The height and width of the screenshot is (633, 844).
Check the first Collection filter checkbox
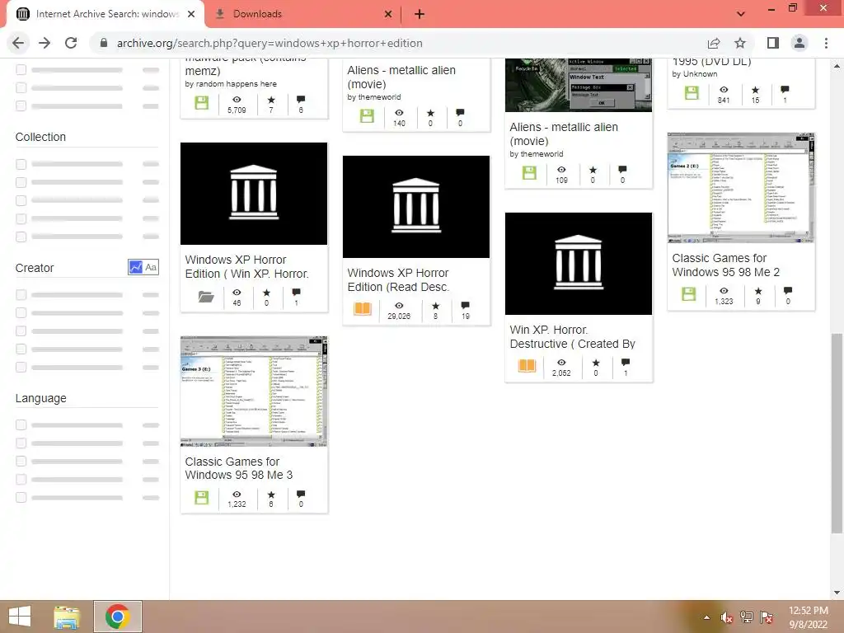click(21, 164)
